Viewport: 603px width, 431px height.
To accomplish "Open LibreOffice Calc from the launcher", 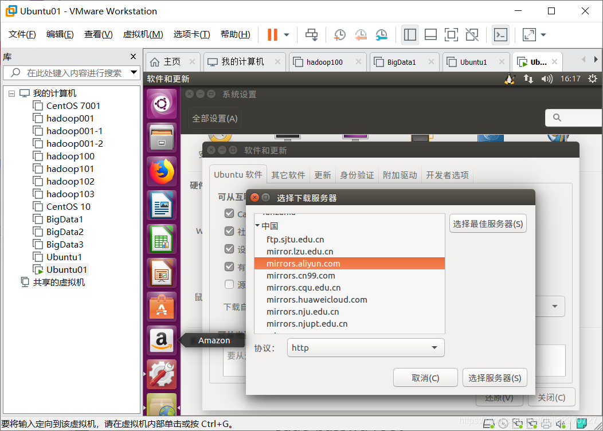I will coord(162,239).
